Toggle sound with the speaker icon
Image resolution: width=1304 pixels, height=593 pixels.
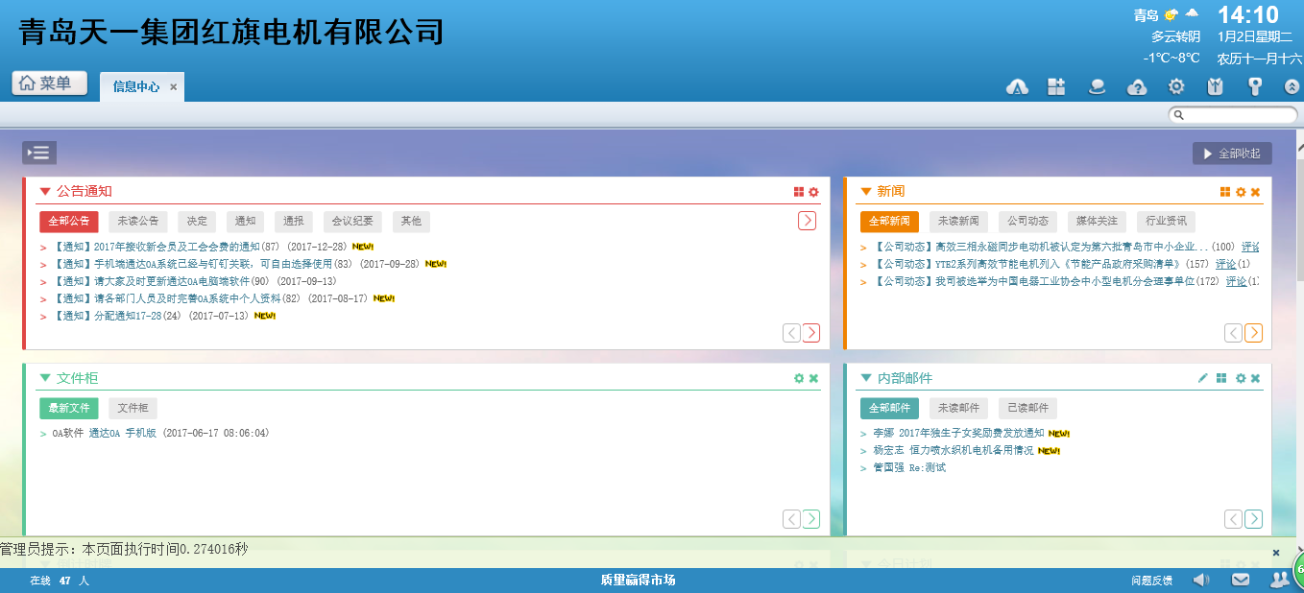[x=1200, y=580]
